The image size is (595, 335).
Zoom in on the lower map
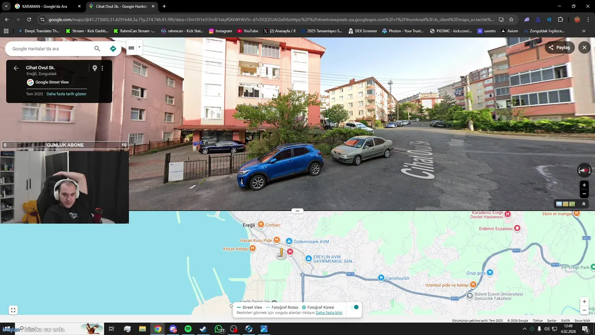584,301
